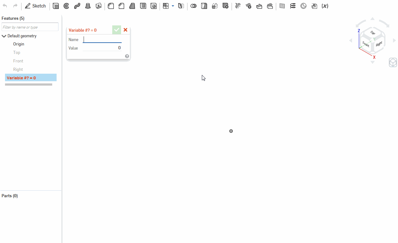Select the Mirror tool
398x243 pixels.
click(181, 6)
